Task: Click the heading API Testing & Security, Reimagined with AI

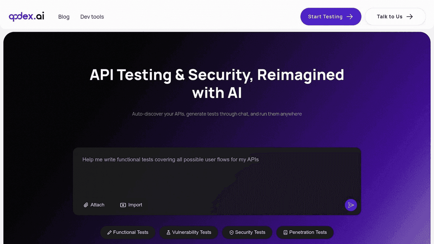Action: [217, 83]
